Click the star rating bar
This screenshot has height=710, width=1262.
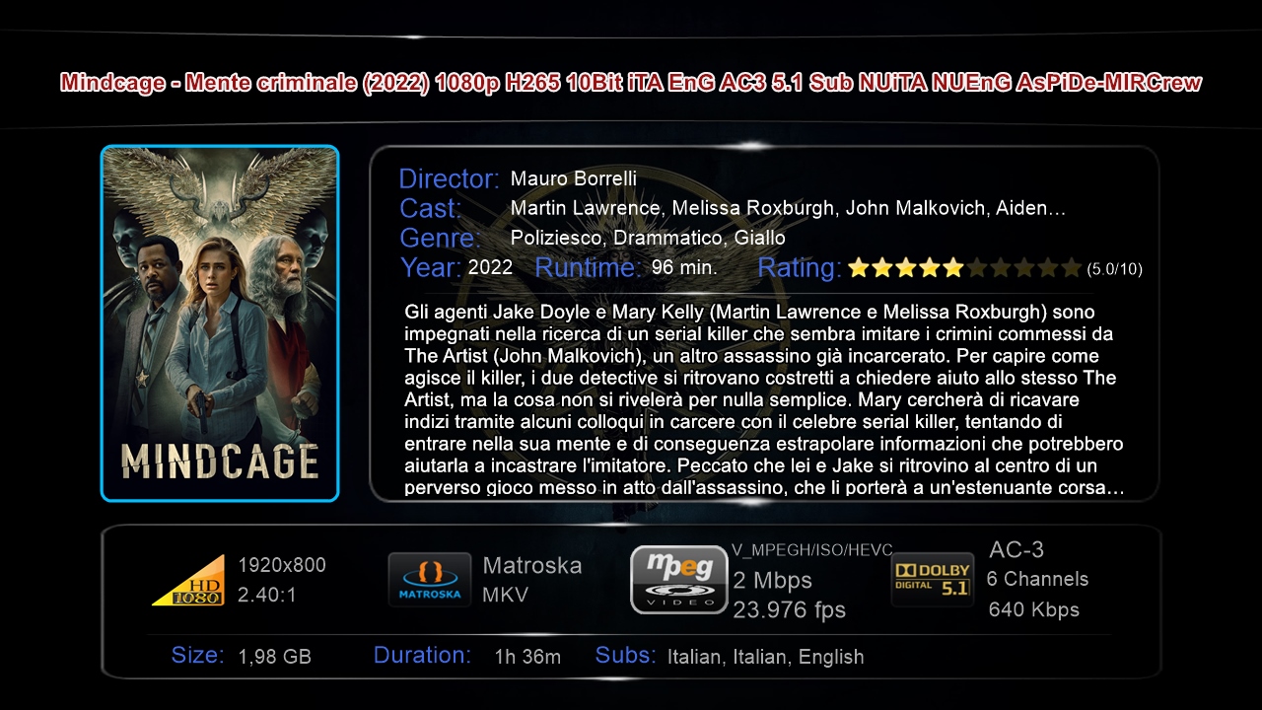pos(964,267)
